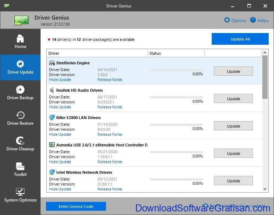Image resolution: width=274 pixels, height=215 pixels.
Task: Click the Realtek HD Audio speaker icon
Action: tap(52, 90)
